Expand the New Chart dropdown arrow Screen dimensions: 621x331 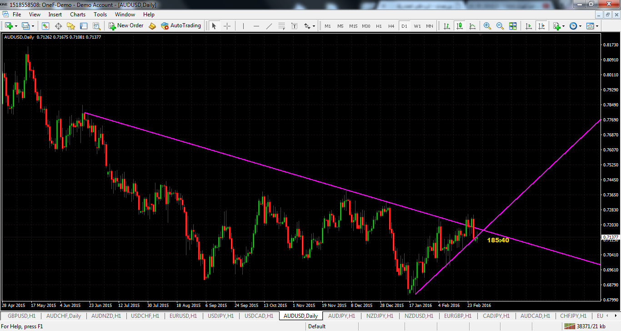16,26
